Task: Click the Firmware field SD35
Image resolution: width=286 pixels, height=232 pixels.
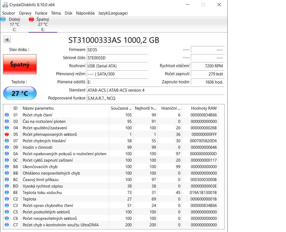Action: 117,50
